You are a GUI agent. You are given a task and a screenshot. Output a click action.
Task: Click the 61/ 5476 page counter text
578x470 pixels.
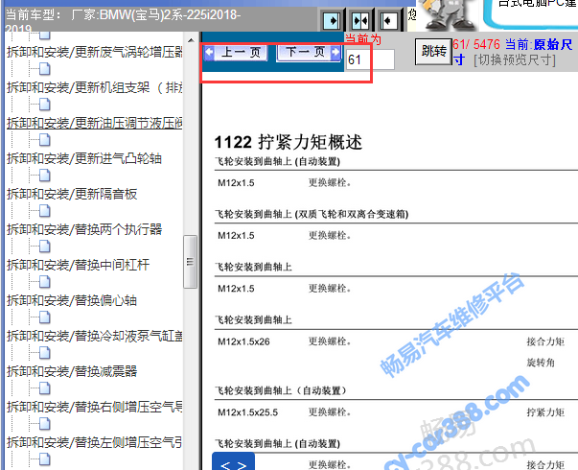(x=476, y=45)
